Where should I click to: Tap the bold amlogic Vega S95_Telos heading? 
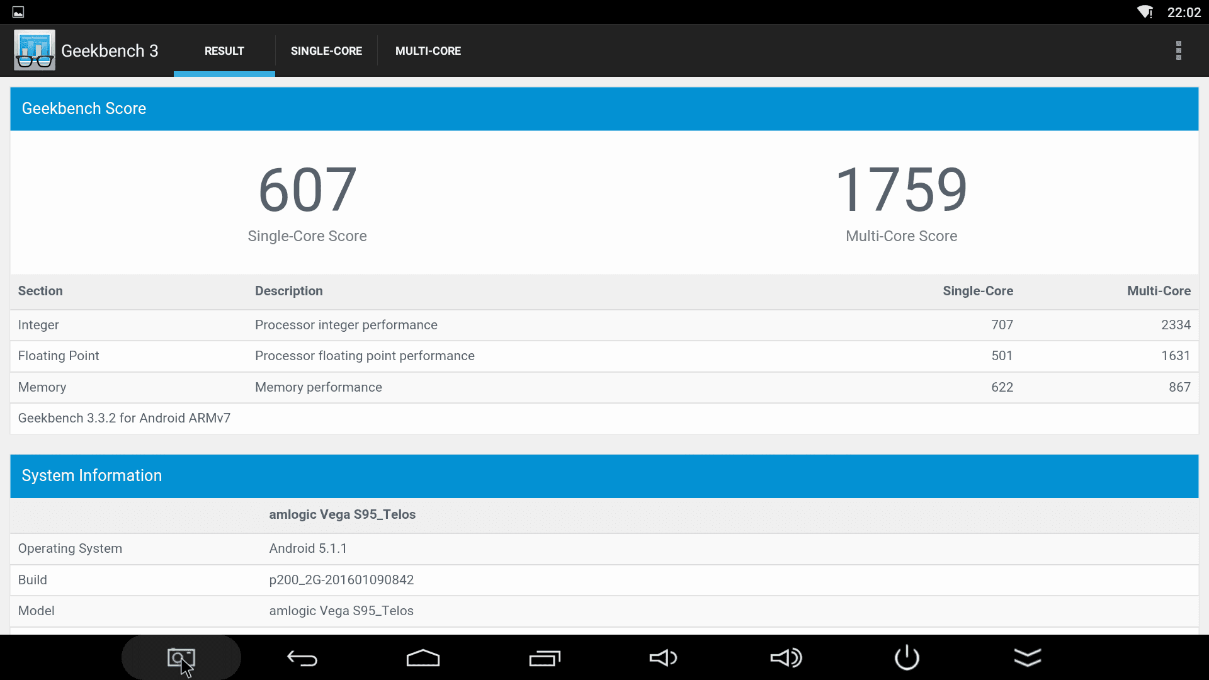pos(342,514)
